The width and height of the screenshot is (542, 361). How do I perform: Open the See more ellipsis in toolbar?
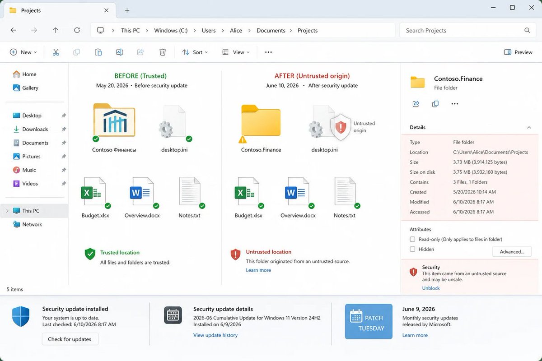point(268,52)
